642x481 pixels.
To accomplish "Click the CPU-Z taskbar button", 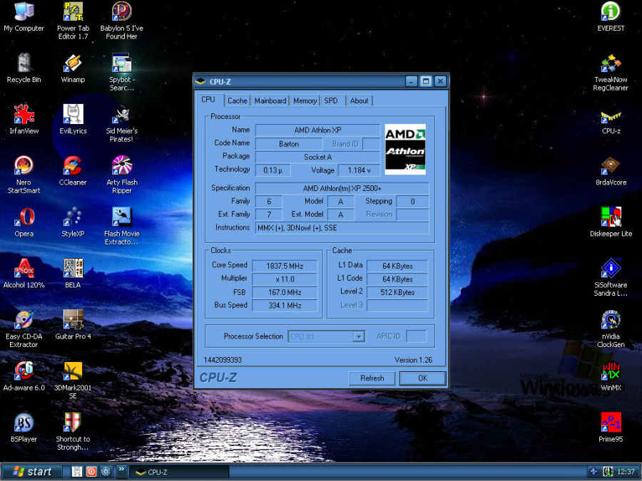I will 178,472.
